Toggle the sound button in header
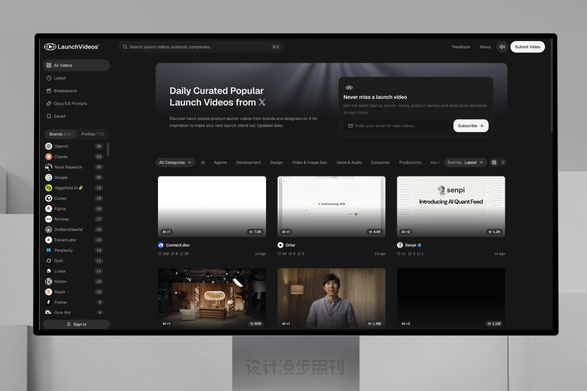Screen dimensions: 587x391 (x=502, y=47)
